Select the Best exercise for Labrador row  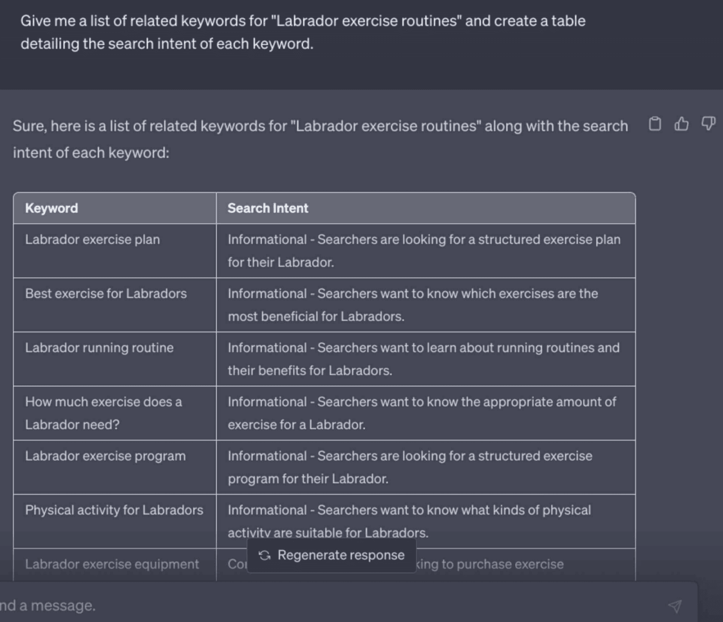point(106,294)
